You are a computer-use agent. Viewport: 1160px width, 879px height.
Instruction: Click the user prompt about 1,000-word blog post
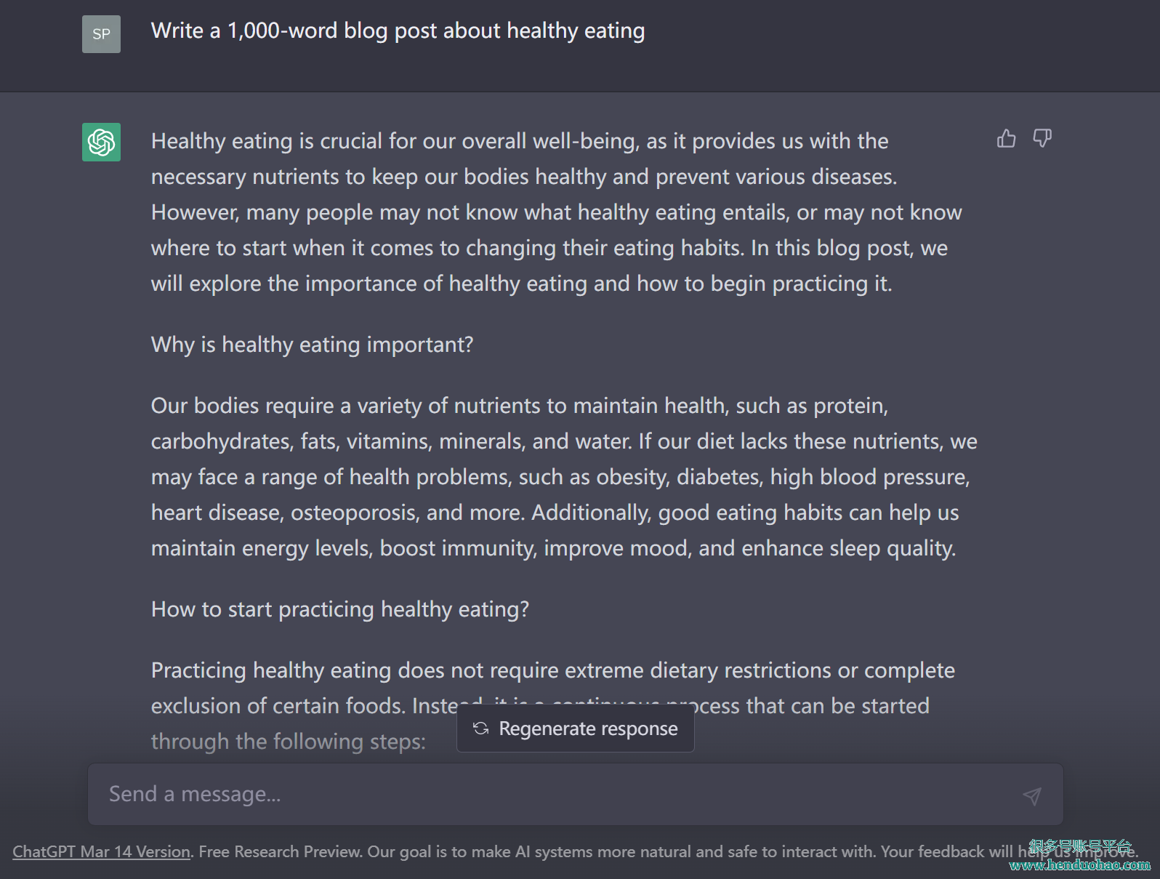pyautogui.click(x=398, y=31)
